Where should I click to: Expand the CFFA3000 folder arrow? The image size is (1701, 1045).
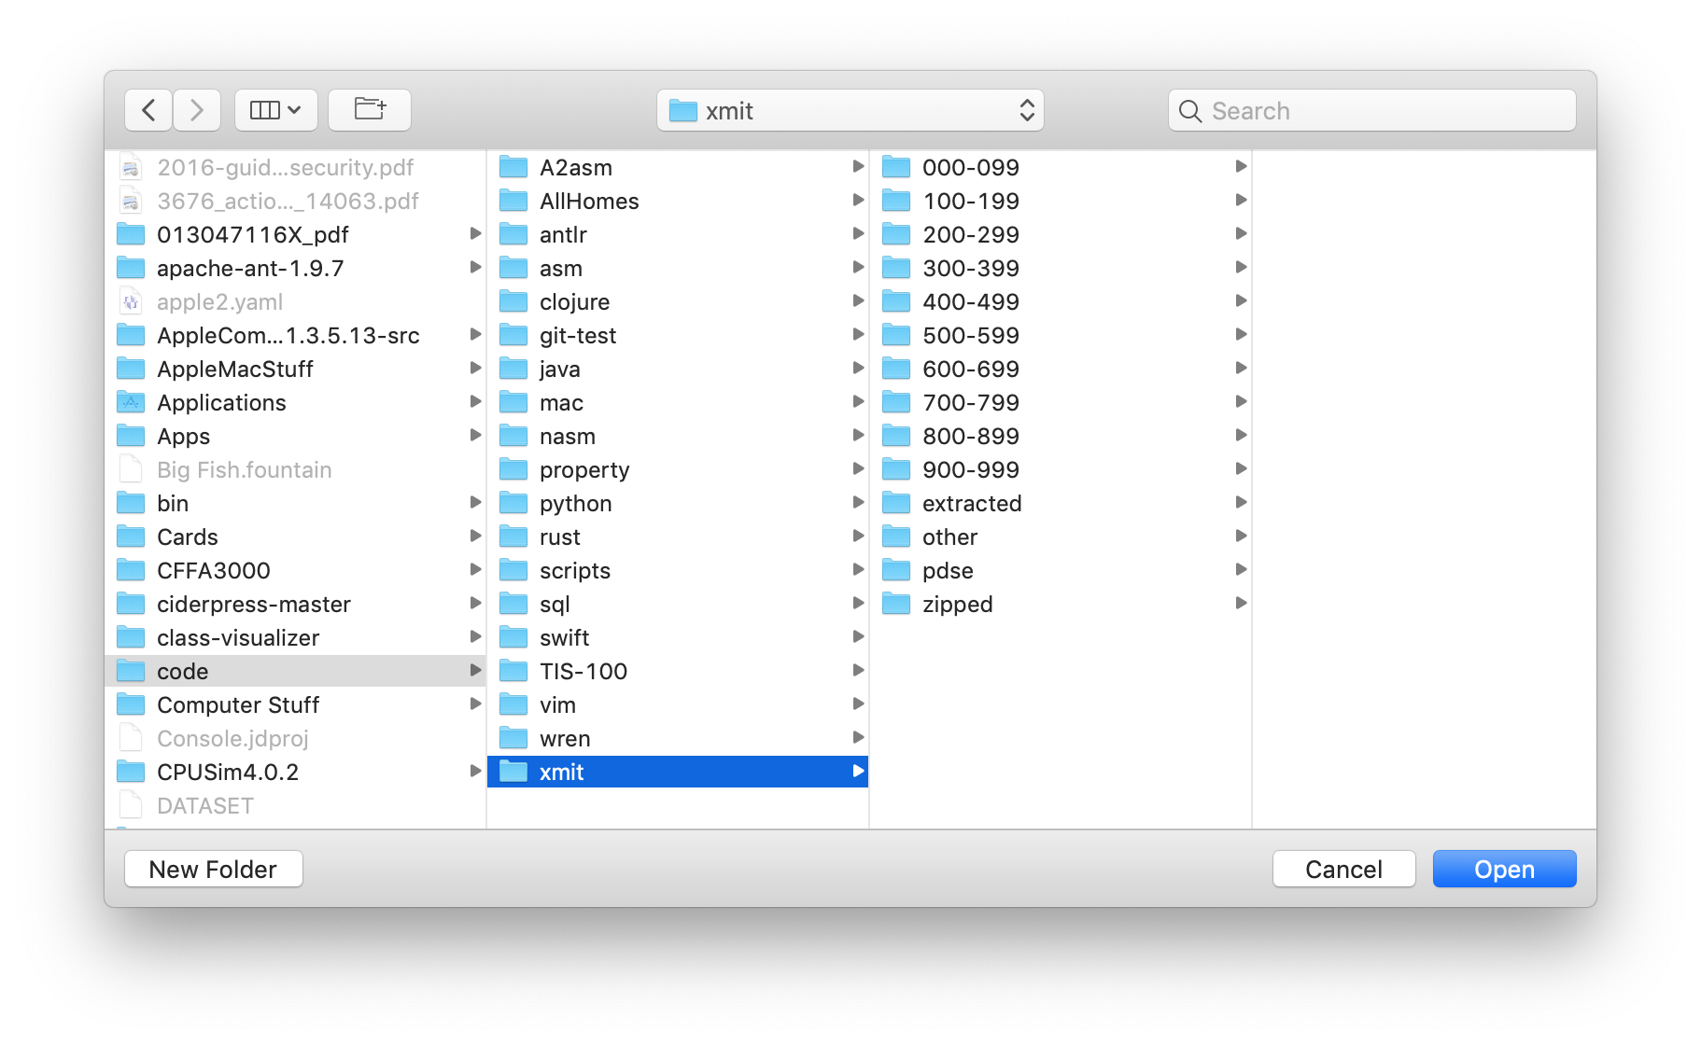(x=475, y=569)
